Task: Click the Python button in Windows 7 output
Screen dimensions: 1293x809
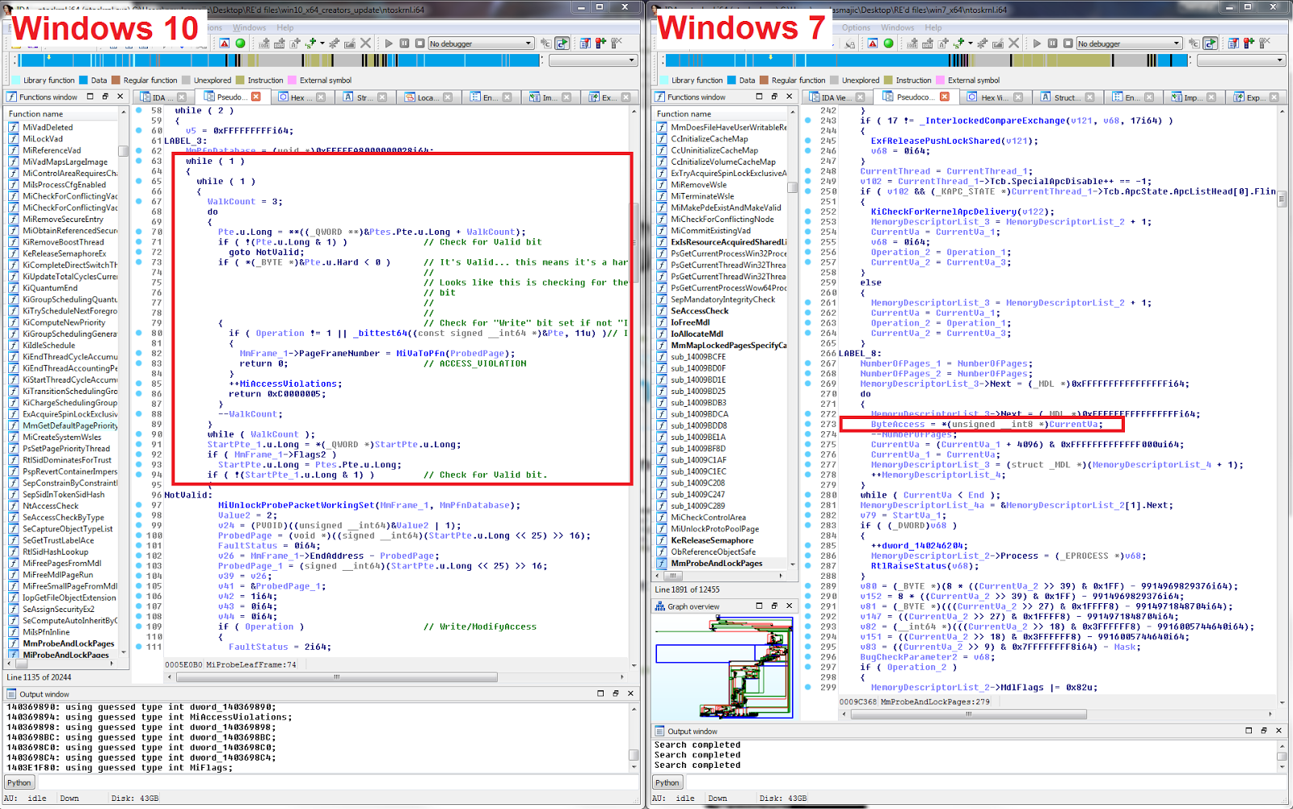Action: tap(668, 782)
